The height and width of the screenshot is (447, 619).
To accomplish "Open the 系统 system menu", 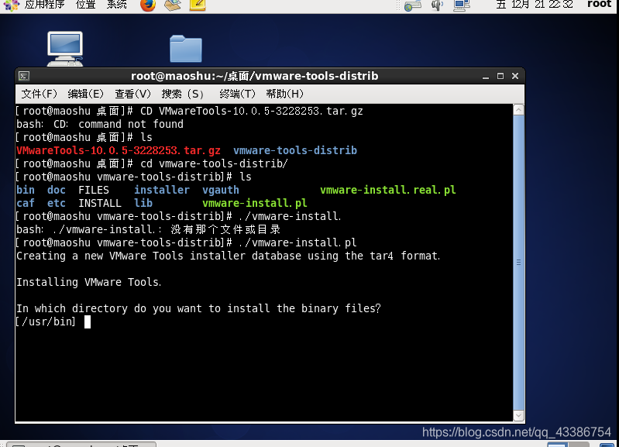I will pyautogui.click(x=116, y=5).
